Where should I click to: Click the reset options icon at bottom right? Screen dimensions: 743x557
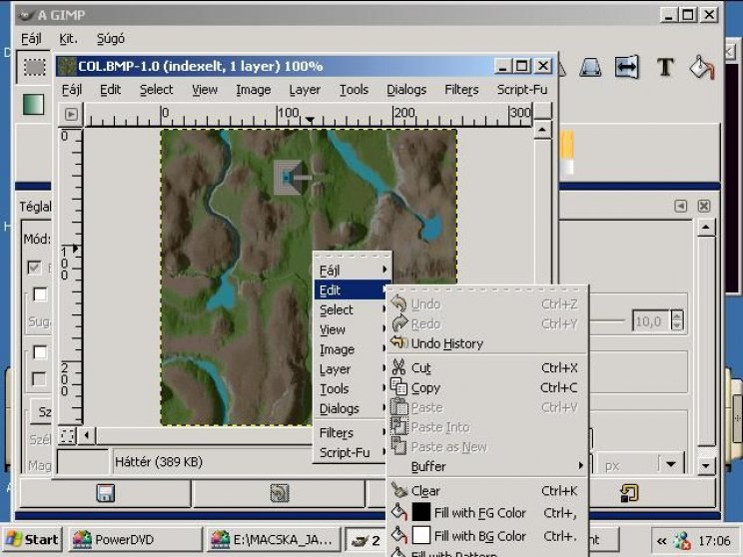coord(629,493)
